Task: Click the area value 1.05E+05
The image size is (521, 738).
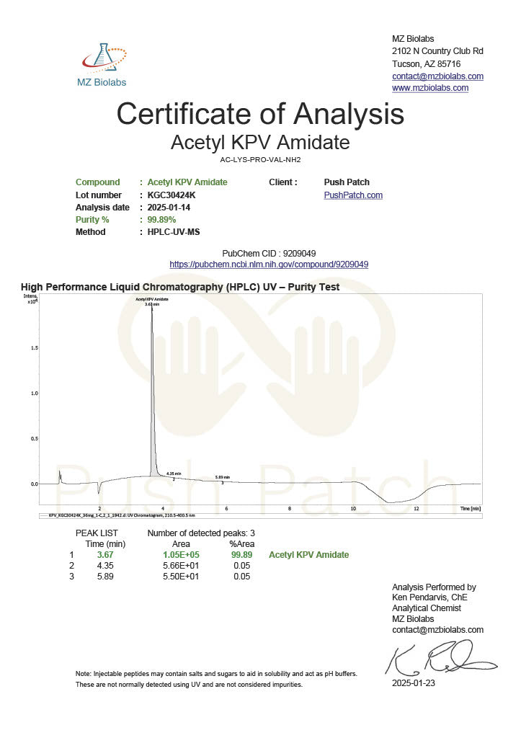Action: tap(181, 555)
